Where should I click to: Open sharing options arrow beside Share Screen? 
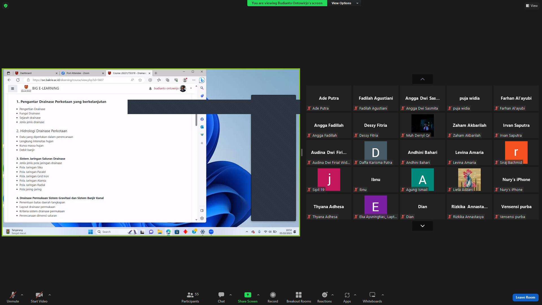[x=258, y=295]
